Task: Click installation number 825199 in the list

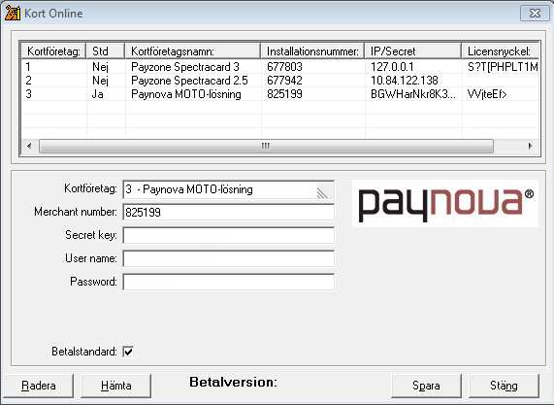Action: pyautogui.click(x=285, y=94)
